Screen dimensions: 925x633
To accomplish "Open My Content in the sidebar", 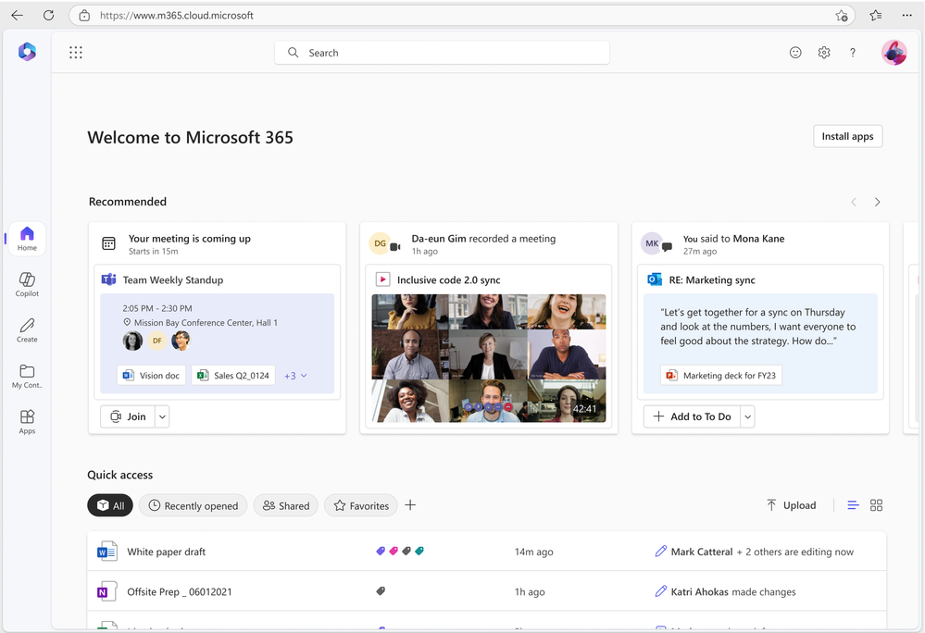I will click(x=27, y=376).
